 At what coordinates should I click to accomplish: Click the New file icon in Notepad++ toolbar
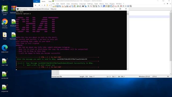[53, 6]
